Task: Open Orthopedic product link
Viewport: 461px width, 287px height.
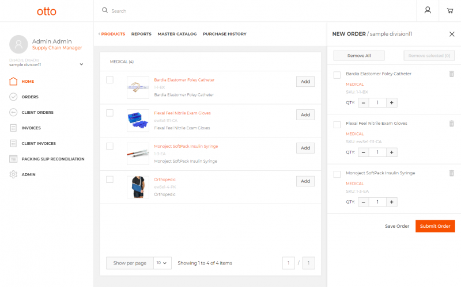Action: [165, 179]
